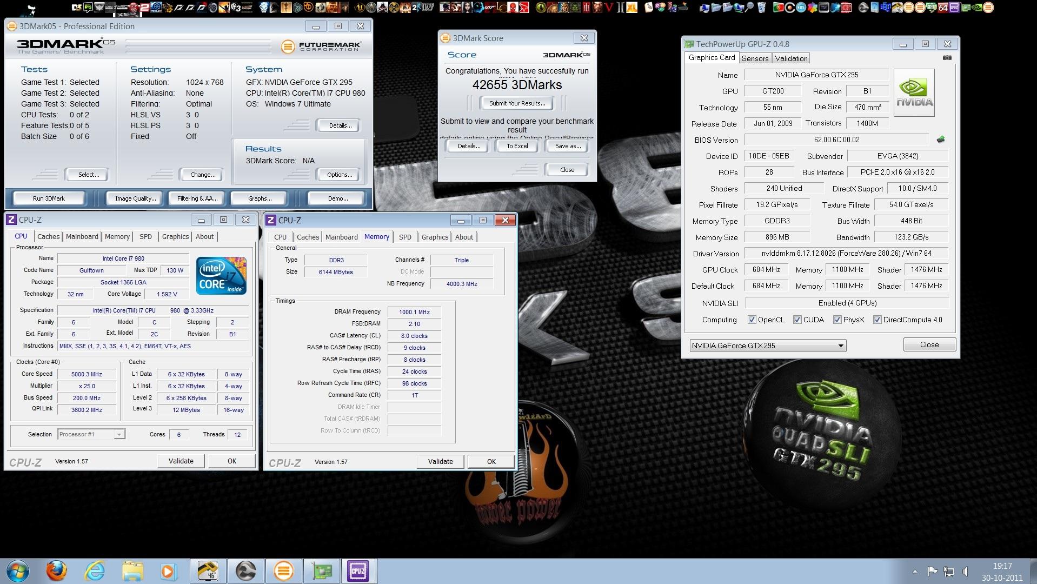
Task: Click the round grey taskbar icon
Action: [245, 571]
